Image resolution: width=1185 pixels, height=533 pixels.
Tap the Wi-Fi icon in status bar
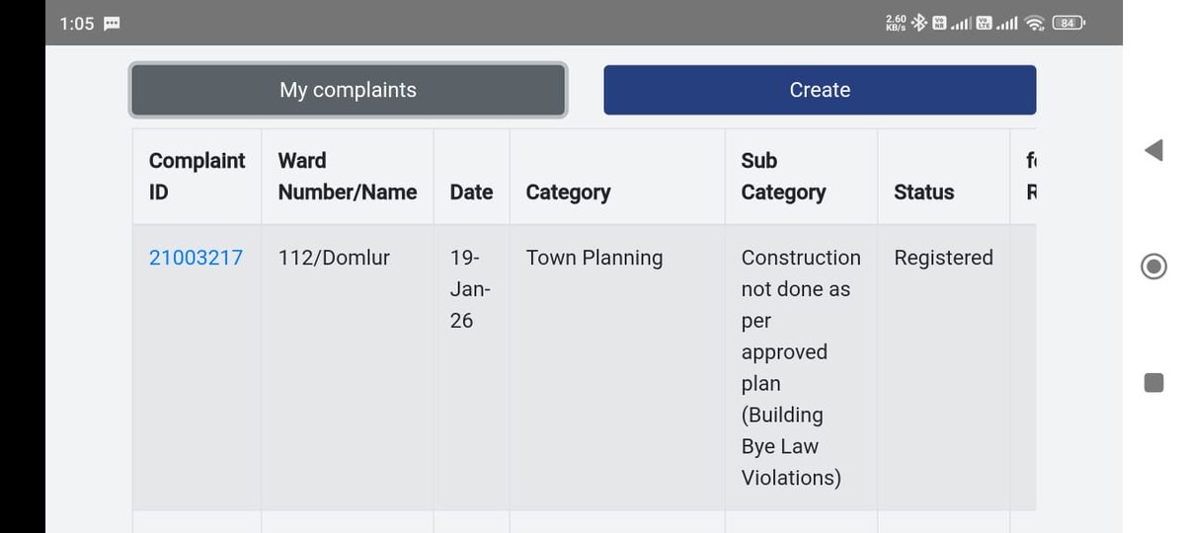coord(1035,23)
